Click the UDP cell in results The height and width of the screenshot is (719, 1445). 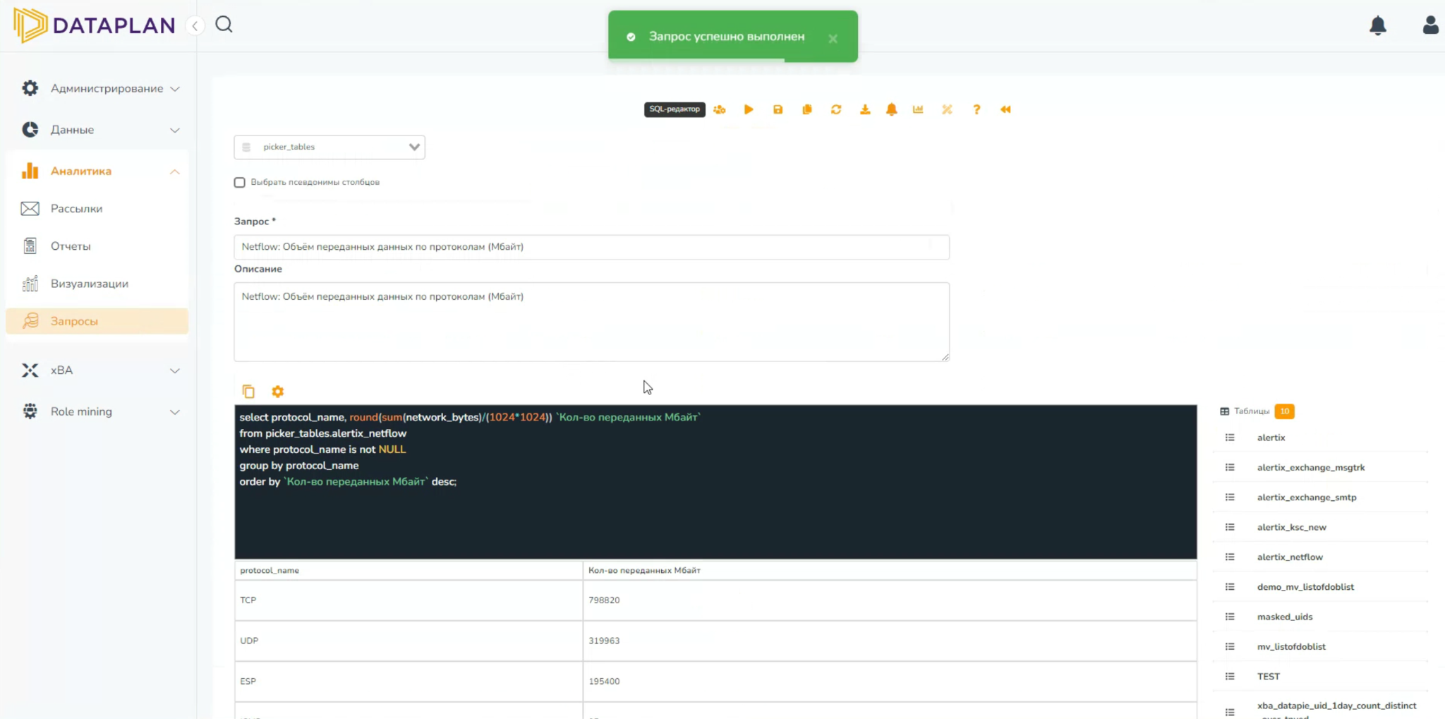coord(409,641)
